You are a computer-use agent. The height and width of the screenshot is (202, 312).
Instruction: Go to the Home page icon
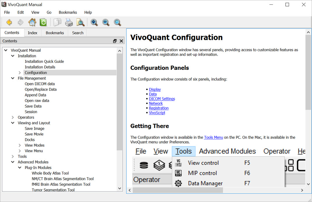(32, 22)
